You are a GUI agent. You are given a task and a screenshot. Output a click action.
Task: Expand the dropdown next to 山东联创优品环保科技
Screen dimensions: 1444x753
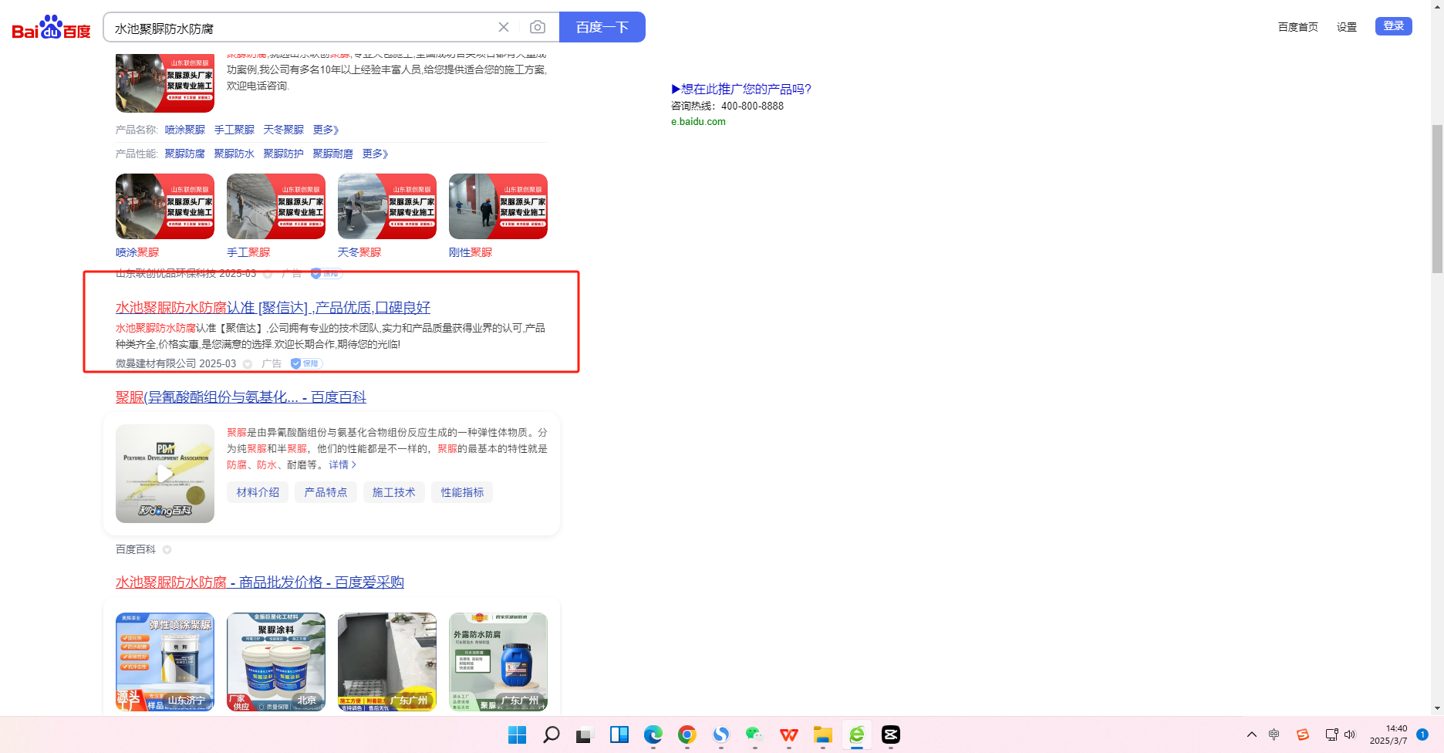268,274
